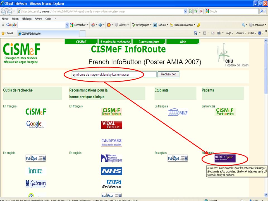Click the Refresh page icon
Screen dimensions: 268x201
point(196,11)
